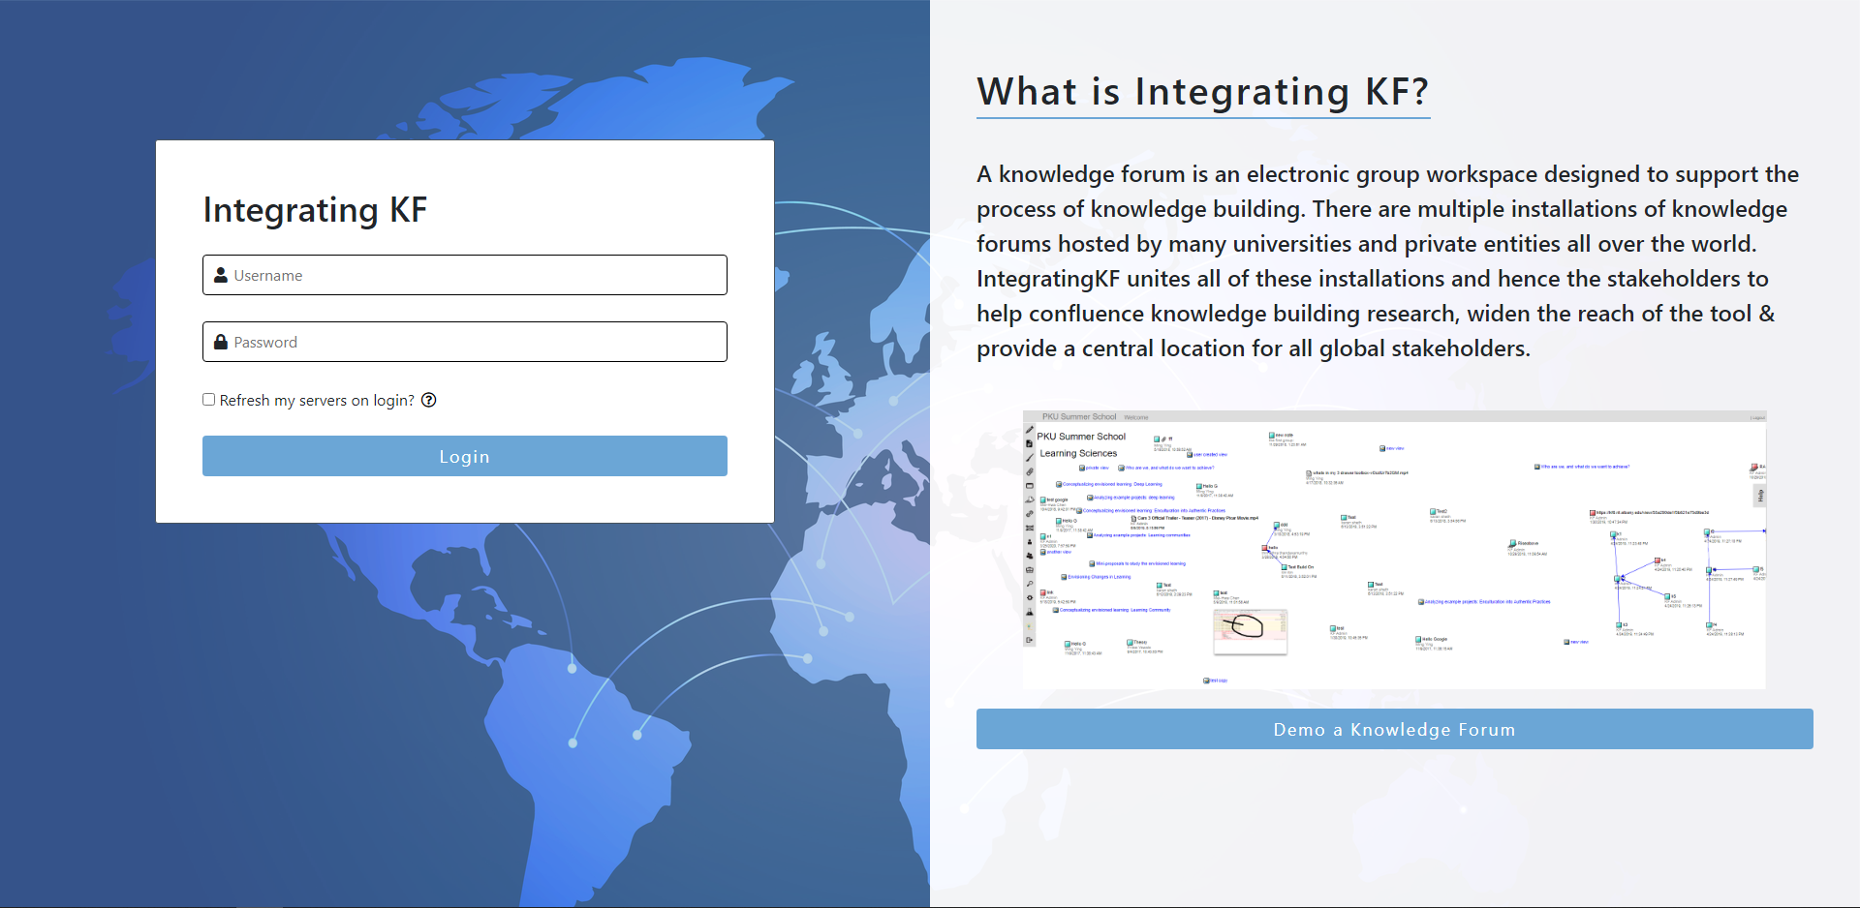Click the 'Integrating KF' login form title
The image size is (1860, 908).
pos(315,210)
